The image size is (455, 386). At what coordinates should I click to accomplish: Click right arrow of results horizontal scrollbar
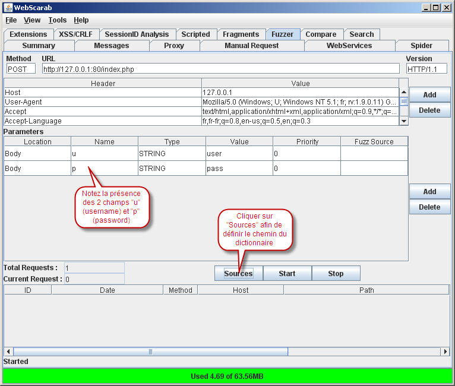pos(445,352)
